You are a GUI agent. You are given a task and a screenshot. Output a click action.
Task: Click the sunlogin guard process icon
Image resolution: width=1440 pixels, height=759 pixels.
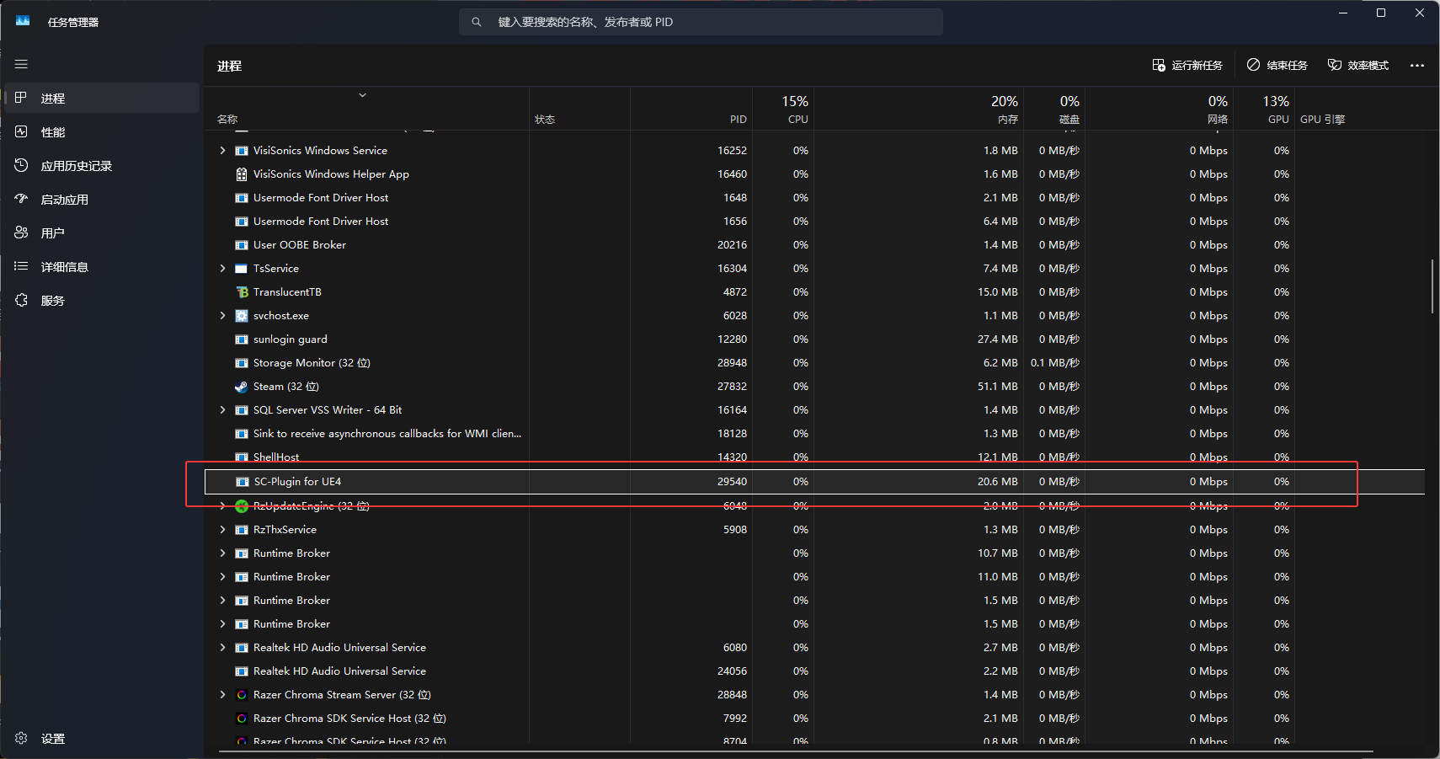pyautogui.click(x=242, y=339)
